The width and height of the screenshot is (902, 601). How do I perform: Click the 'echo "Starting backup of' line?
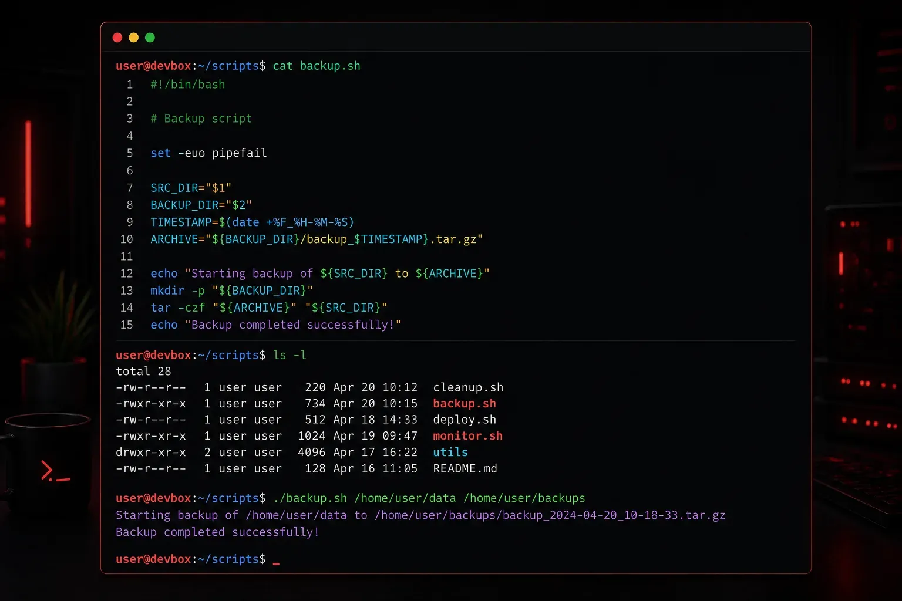[x=320, y=274]
